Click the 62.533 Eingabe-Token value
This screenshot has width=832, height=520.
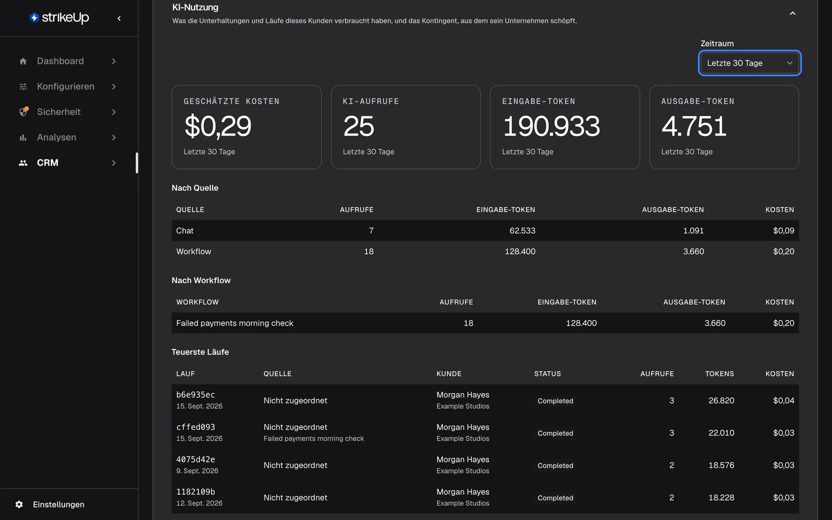pos(522,231)
